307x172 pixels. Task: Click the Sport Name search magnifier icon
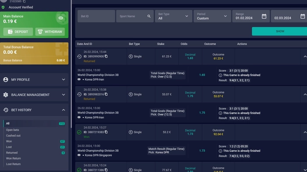[x=149, y=16]
